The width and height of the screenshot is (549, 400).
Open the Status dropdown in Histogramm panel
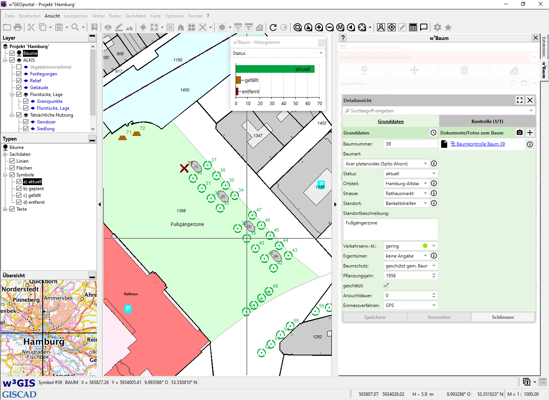tap(278, 53)
